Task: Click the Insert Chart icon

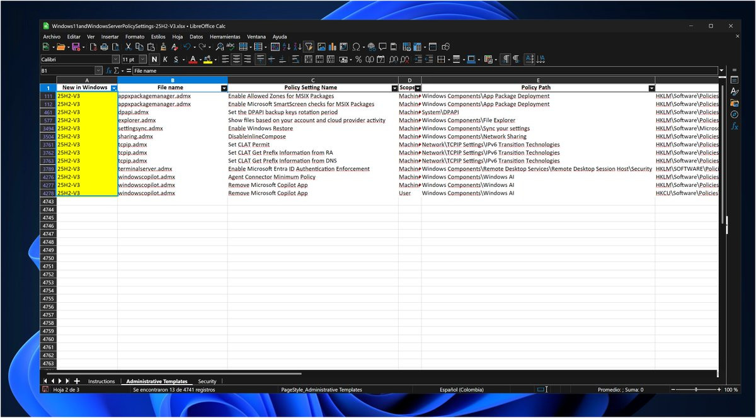Action: (x=333, y=47)
